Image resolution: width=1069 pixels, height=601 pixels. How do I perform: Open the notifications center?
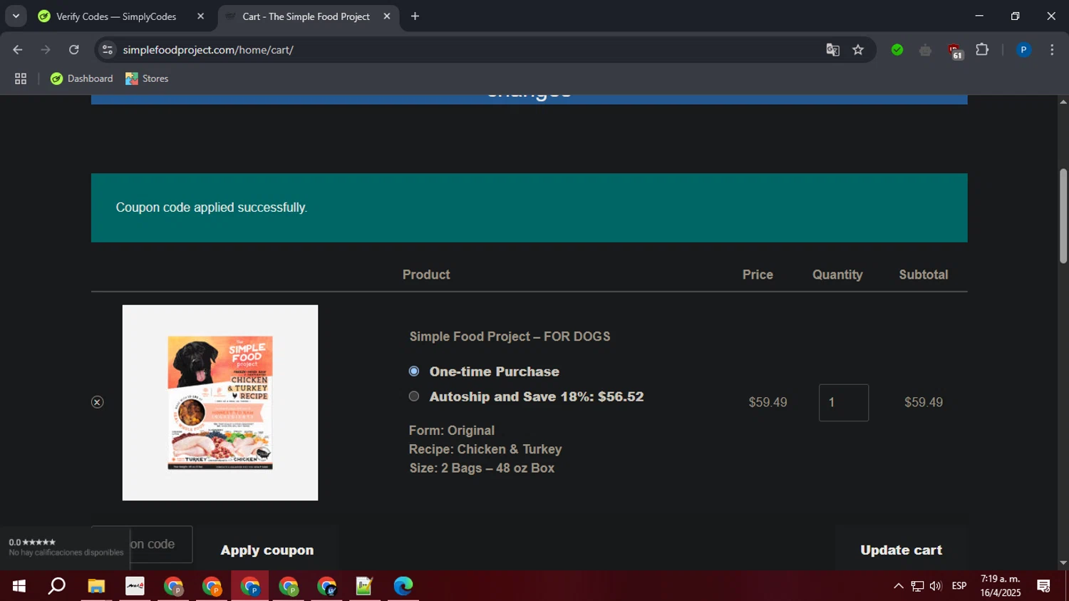click(x=1044, y=586)
